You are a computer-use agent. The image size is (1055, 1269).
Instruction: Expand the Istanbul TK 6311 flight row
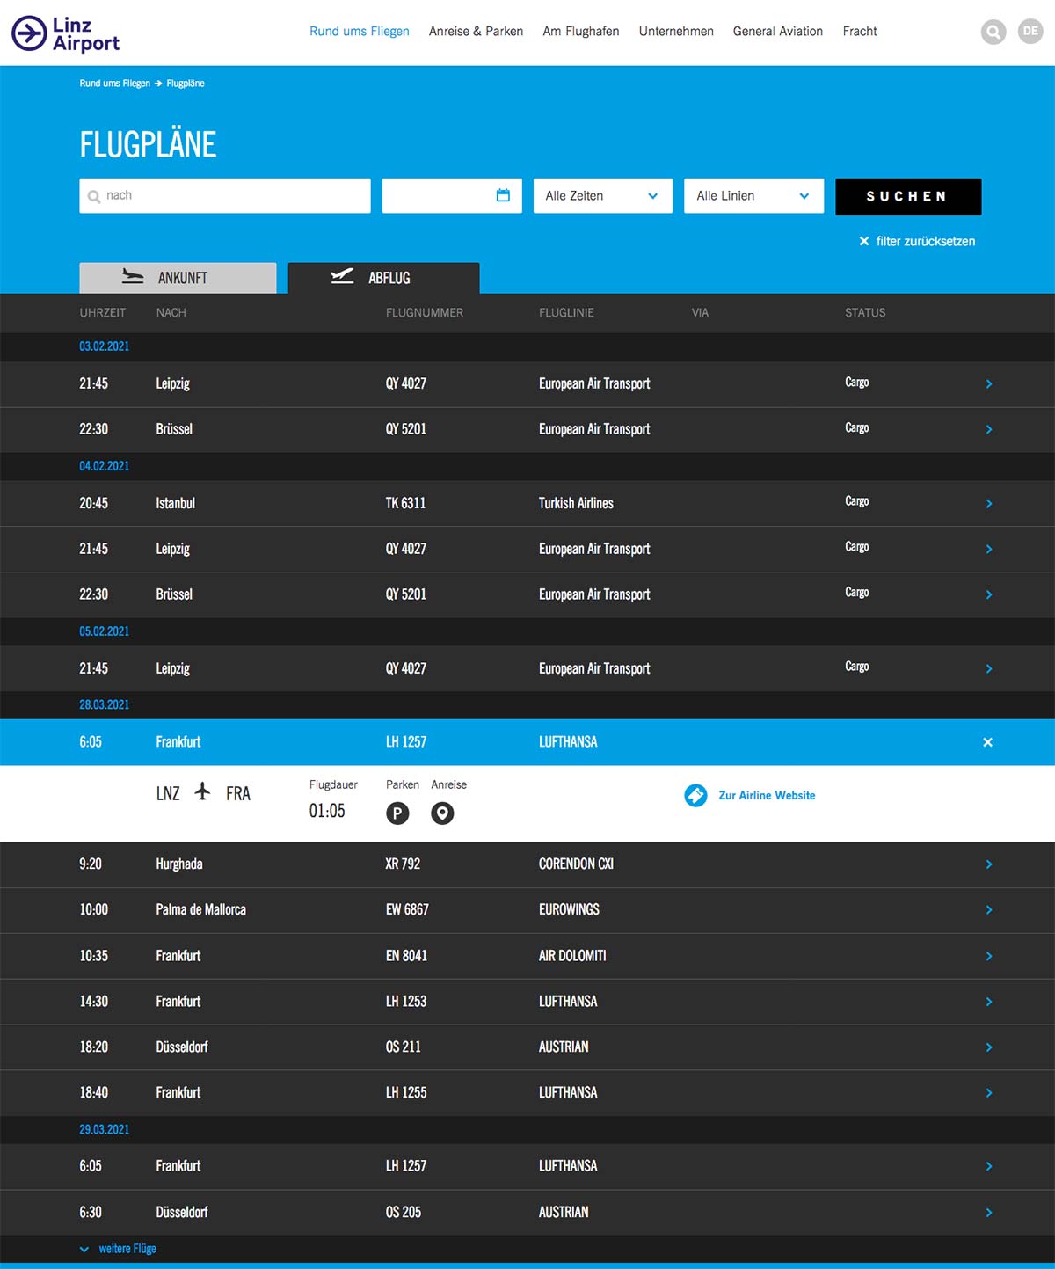click(x=988, y=503)
